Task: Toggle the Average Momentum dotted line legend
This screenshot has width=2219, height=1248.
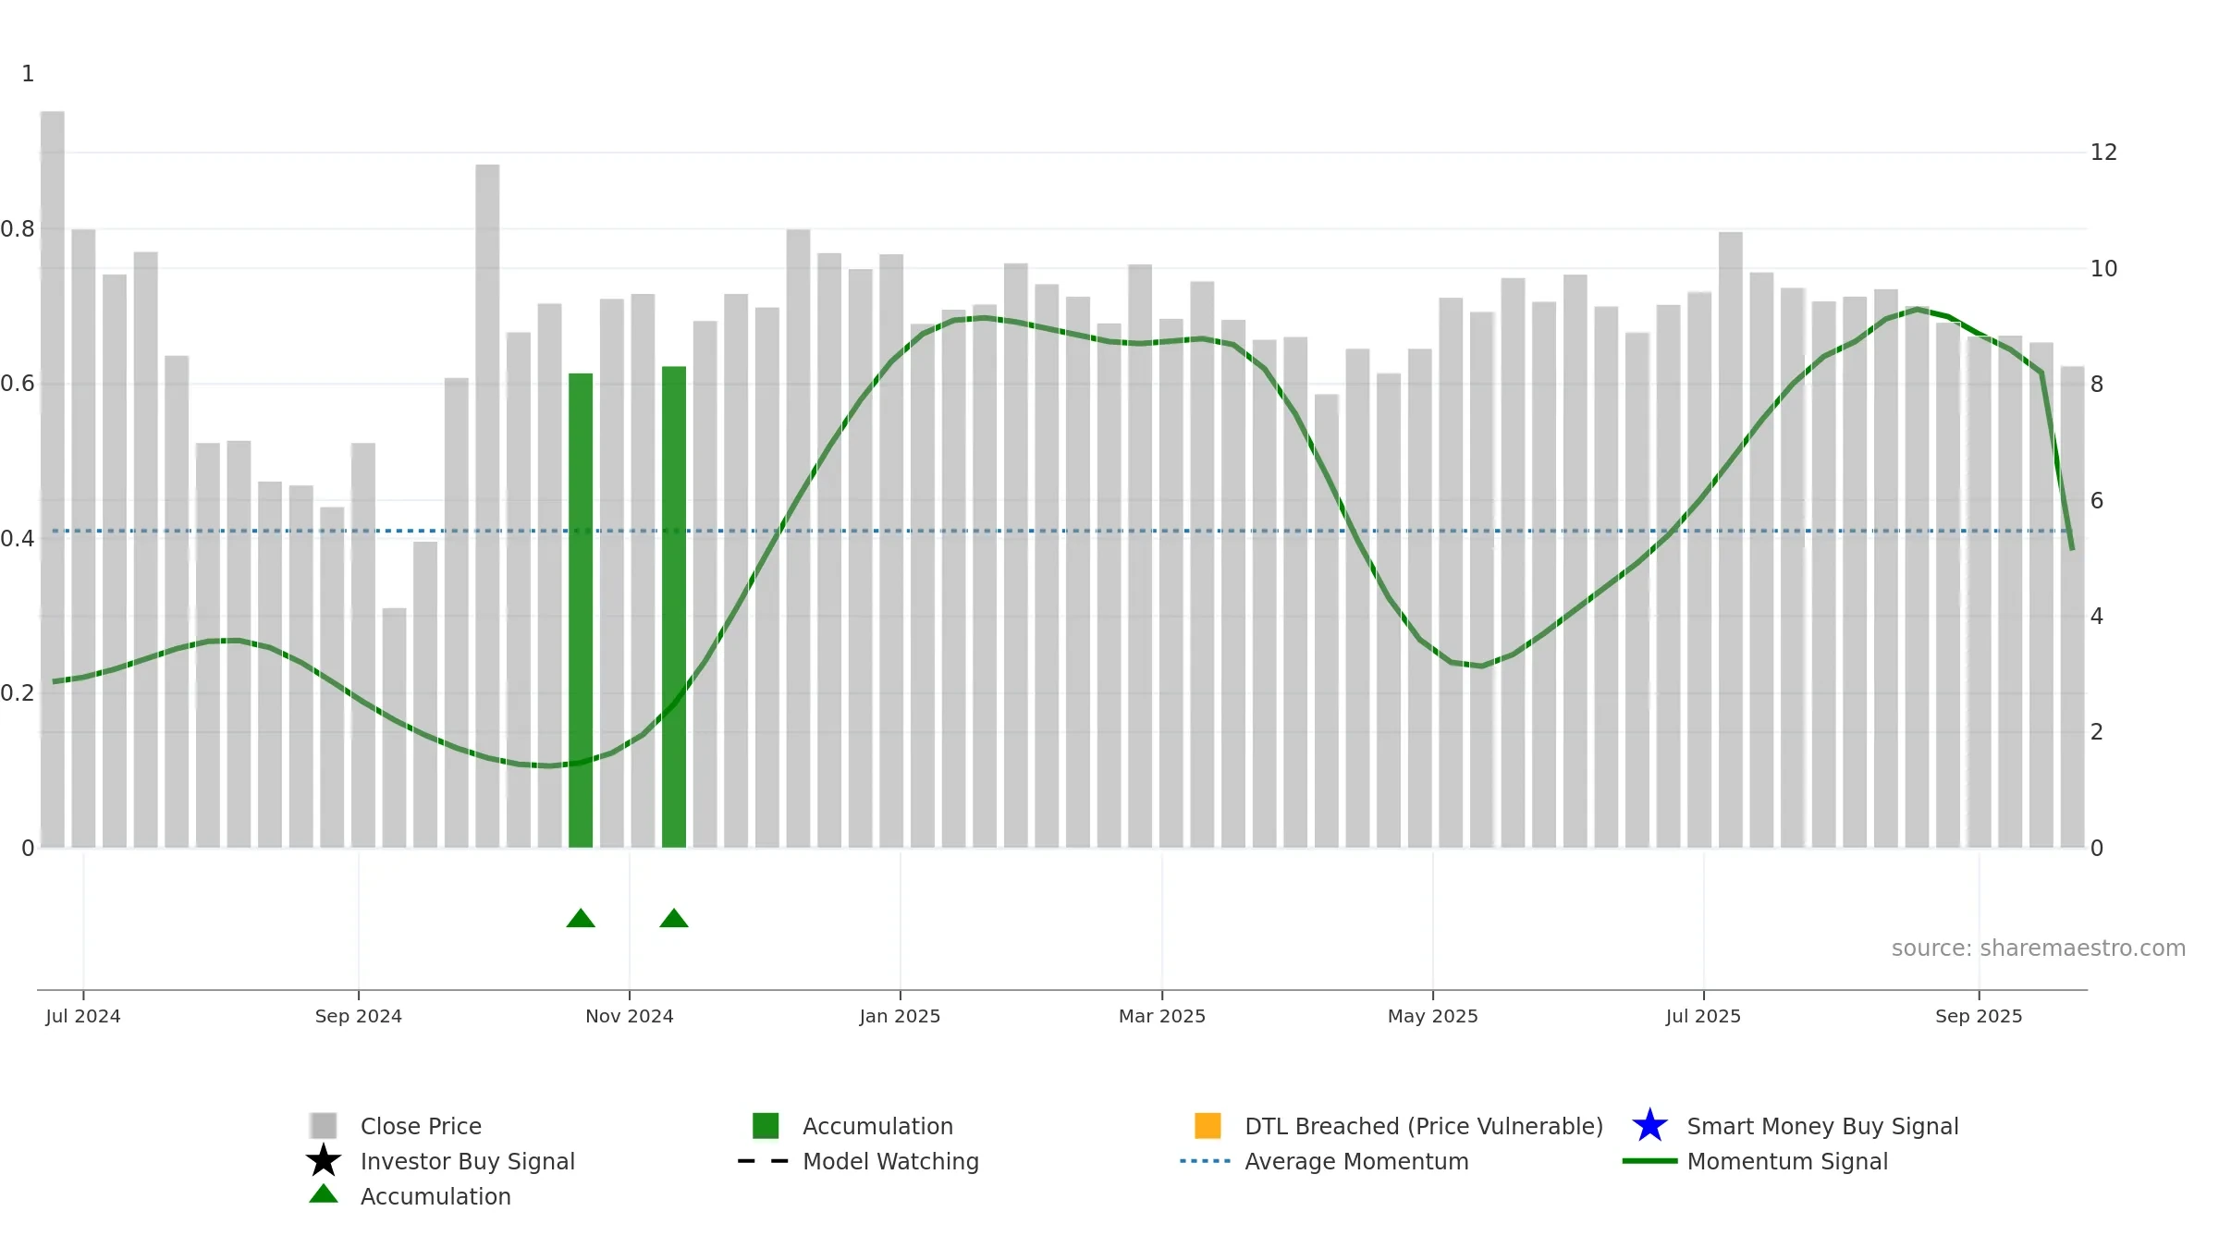Action: click(1206, 1160)
